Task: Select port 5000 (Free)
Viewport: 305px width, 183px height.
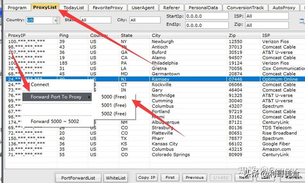Action: tap(114, 97)
